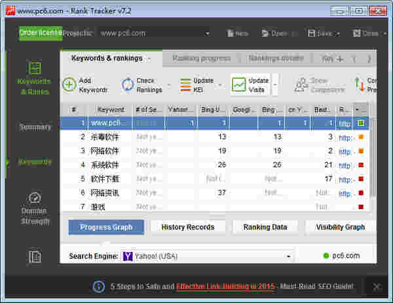The width and height of the screenshot is (393, 303).
Task: Click the New project icon
Action: click(x=230, y=33)
